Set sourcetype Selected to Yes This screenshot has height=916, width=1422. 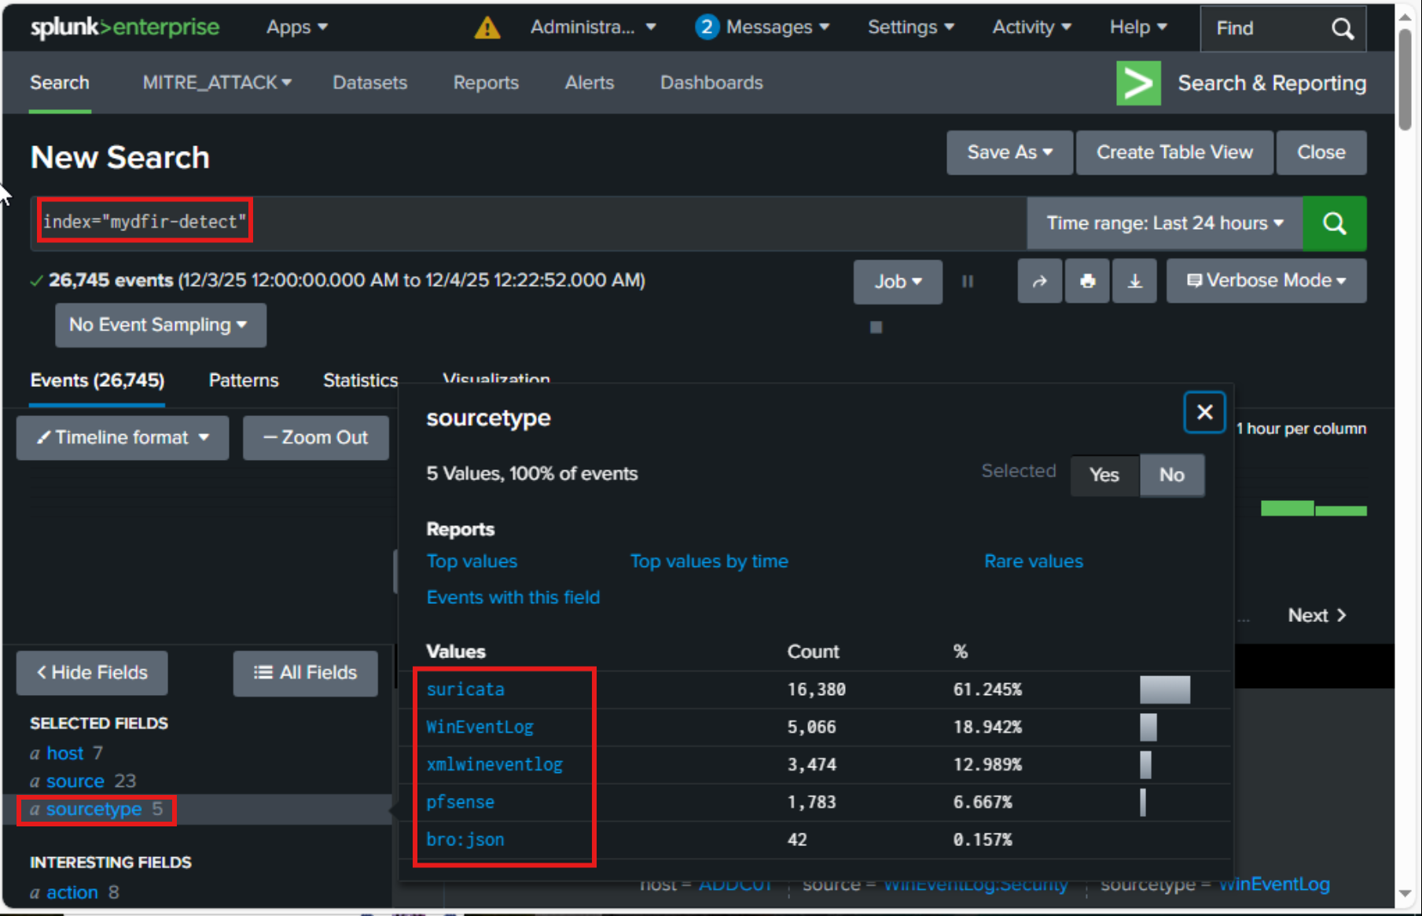coord(1104,475)
